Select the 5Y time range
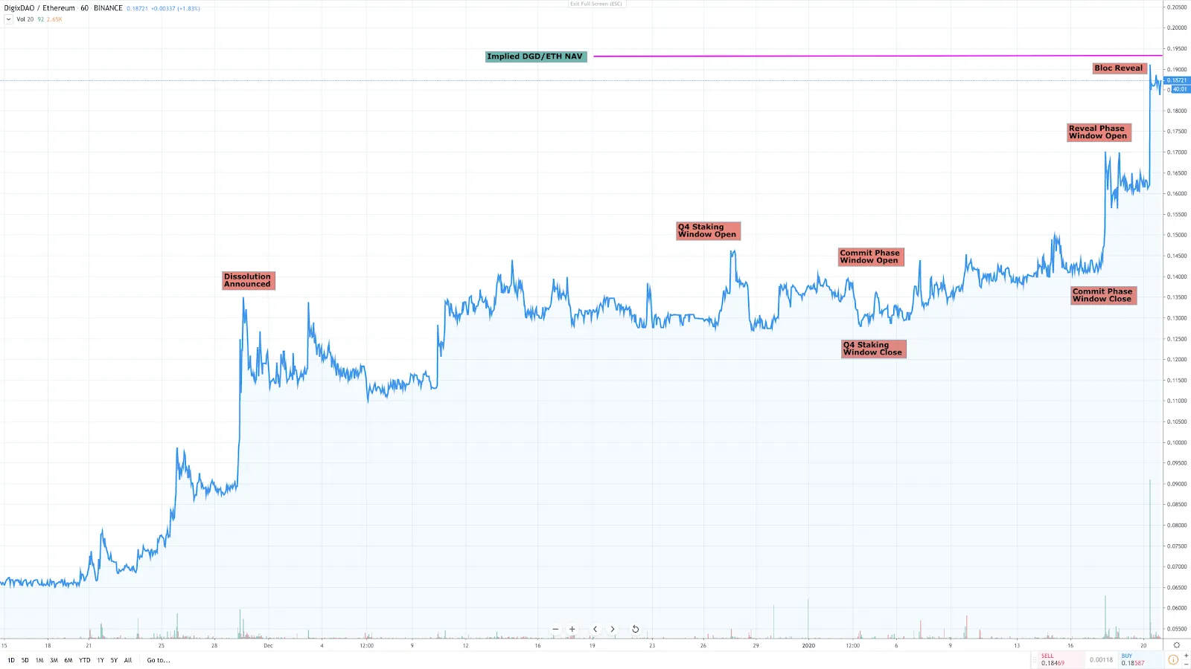The height and width of the screenshot is (669, 1191). tap(114, 660)
